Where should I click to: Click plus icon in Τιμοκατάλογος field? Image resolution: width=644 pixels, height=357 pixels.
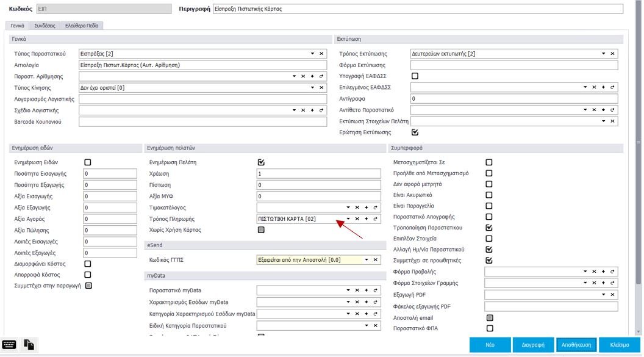367,207
